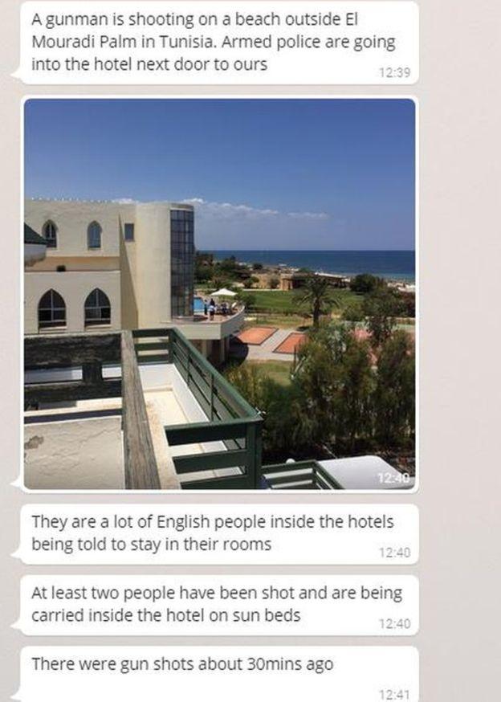Click the lower arched windows in the photo
This screenshot has width=501, height=702.
click(75, 308)
